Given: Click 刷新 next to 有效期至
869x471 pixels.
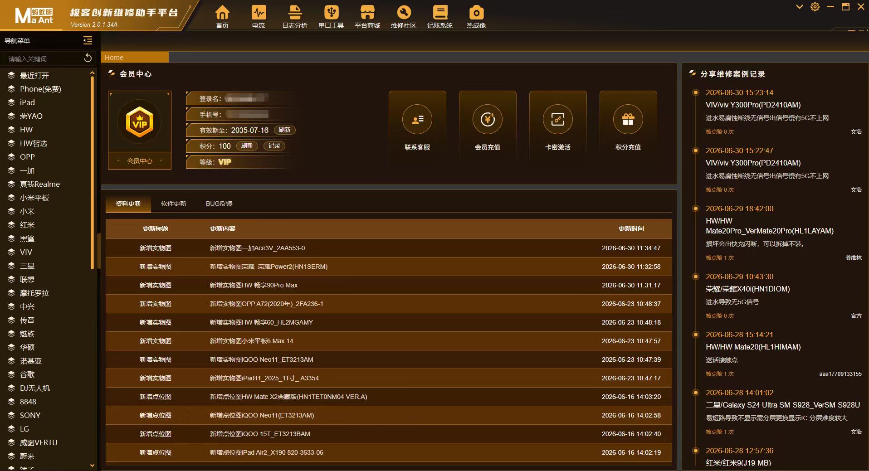Looking at the screenshot, I should coord(285,130).
